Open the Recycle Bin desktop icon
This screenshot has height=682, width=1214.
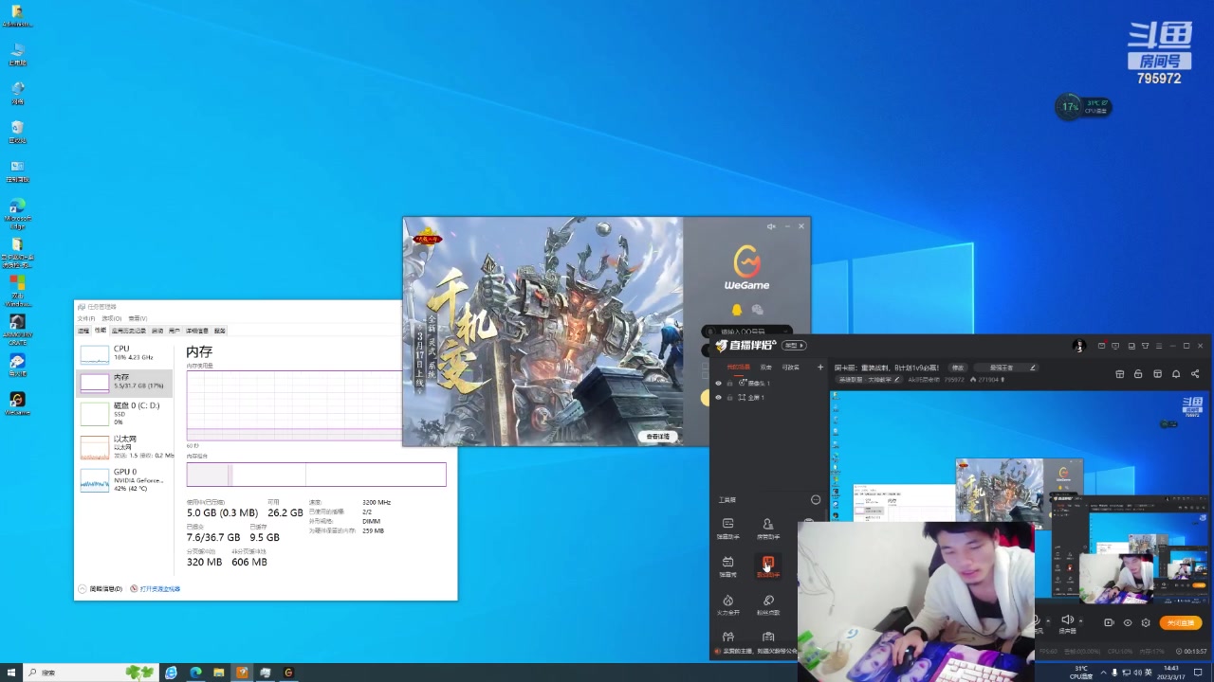click(17, 133)
